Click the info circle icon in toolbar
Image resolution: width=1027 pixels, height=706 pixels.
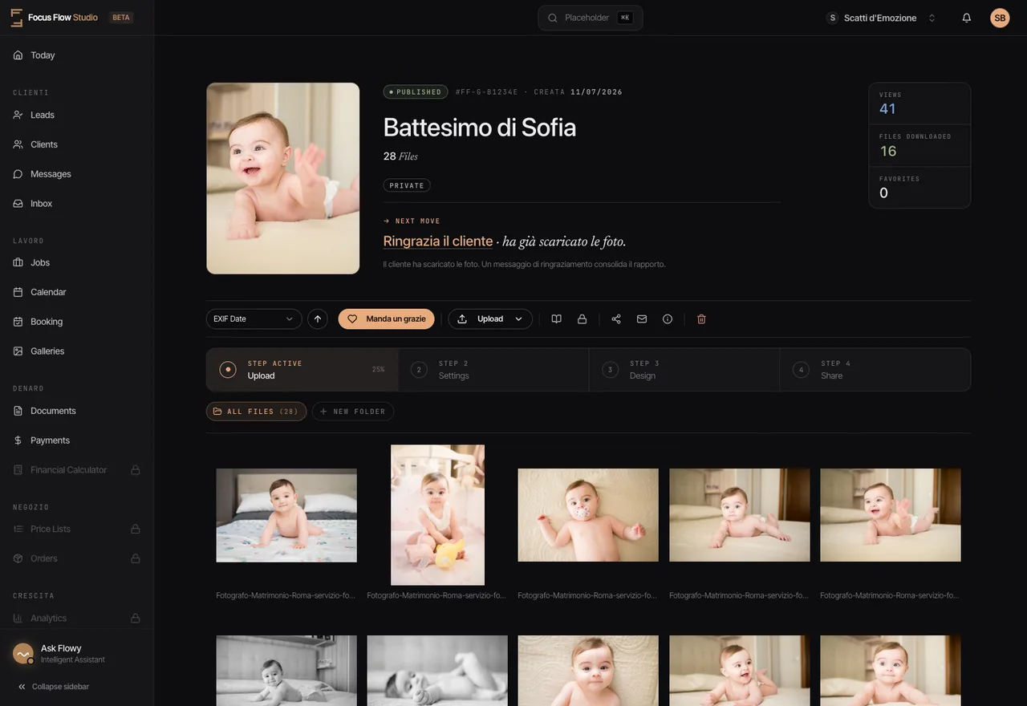click(x=668, y=319)
